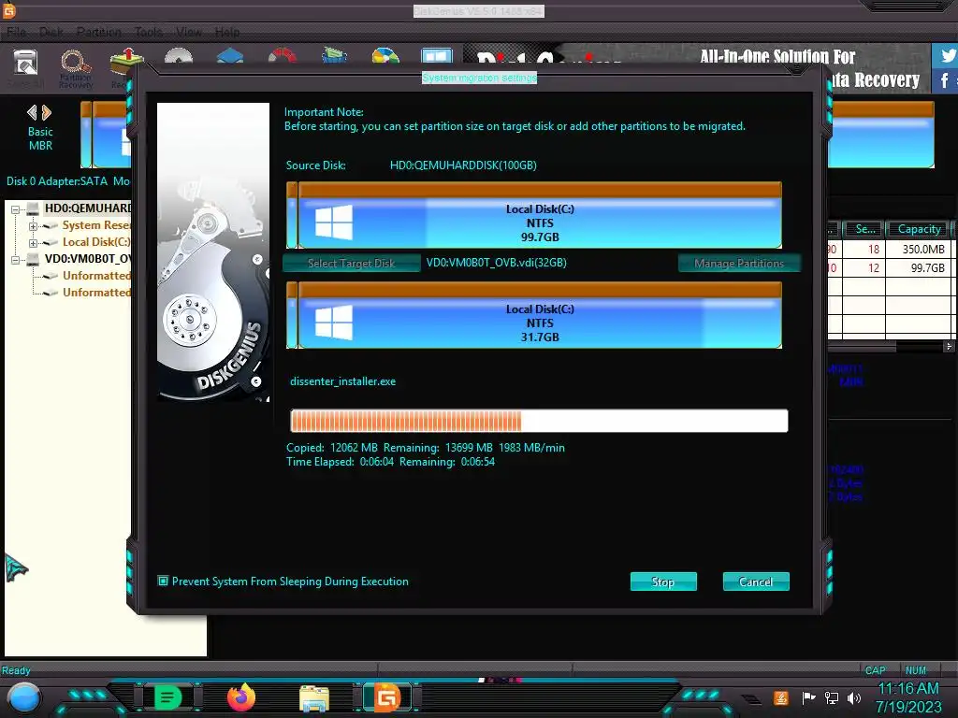Image resolution: width=958 pixels, height=718 pixels.
Task: Click the Ready status bar text
Action: [x=16, y=670]
